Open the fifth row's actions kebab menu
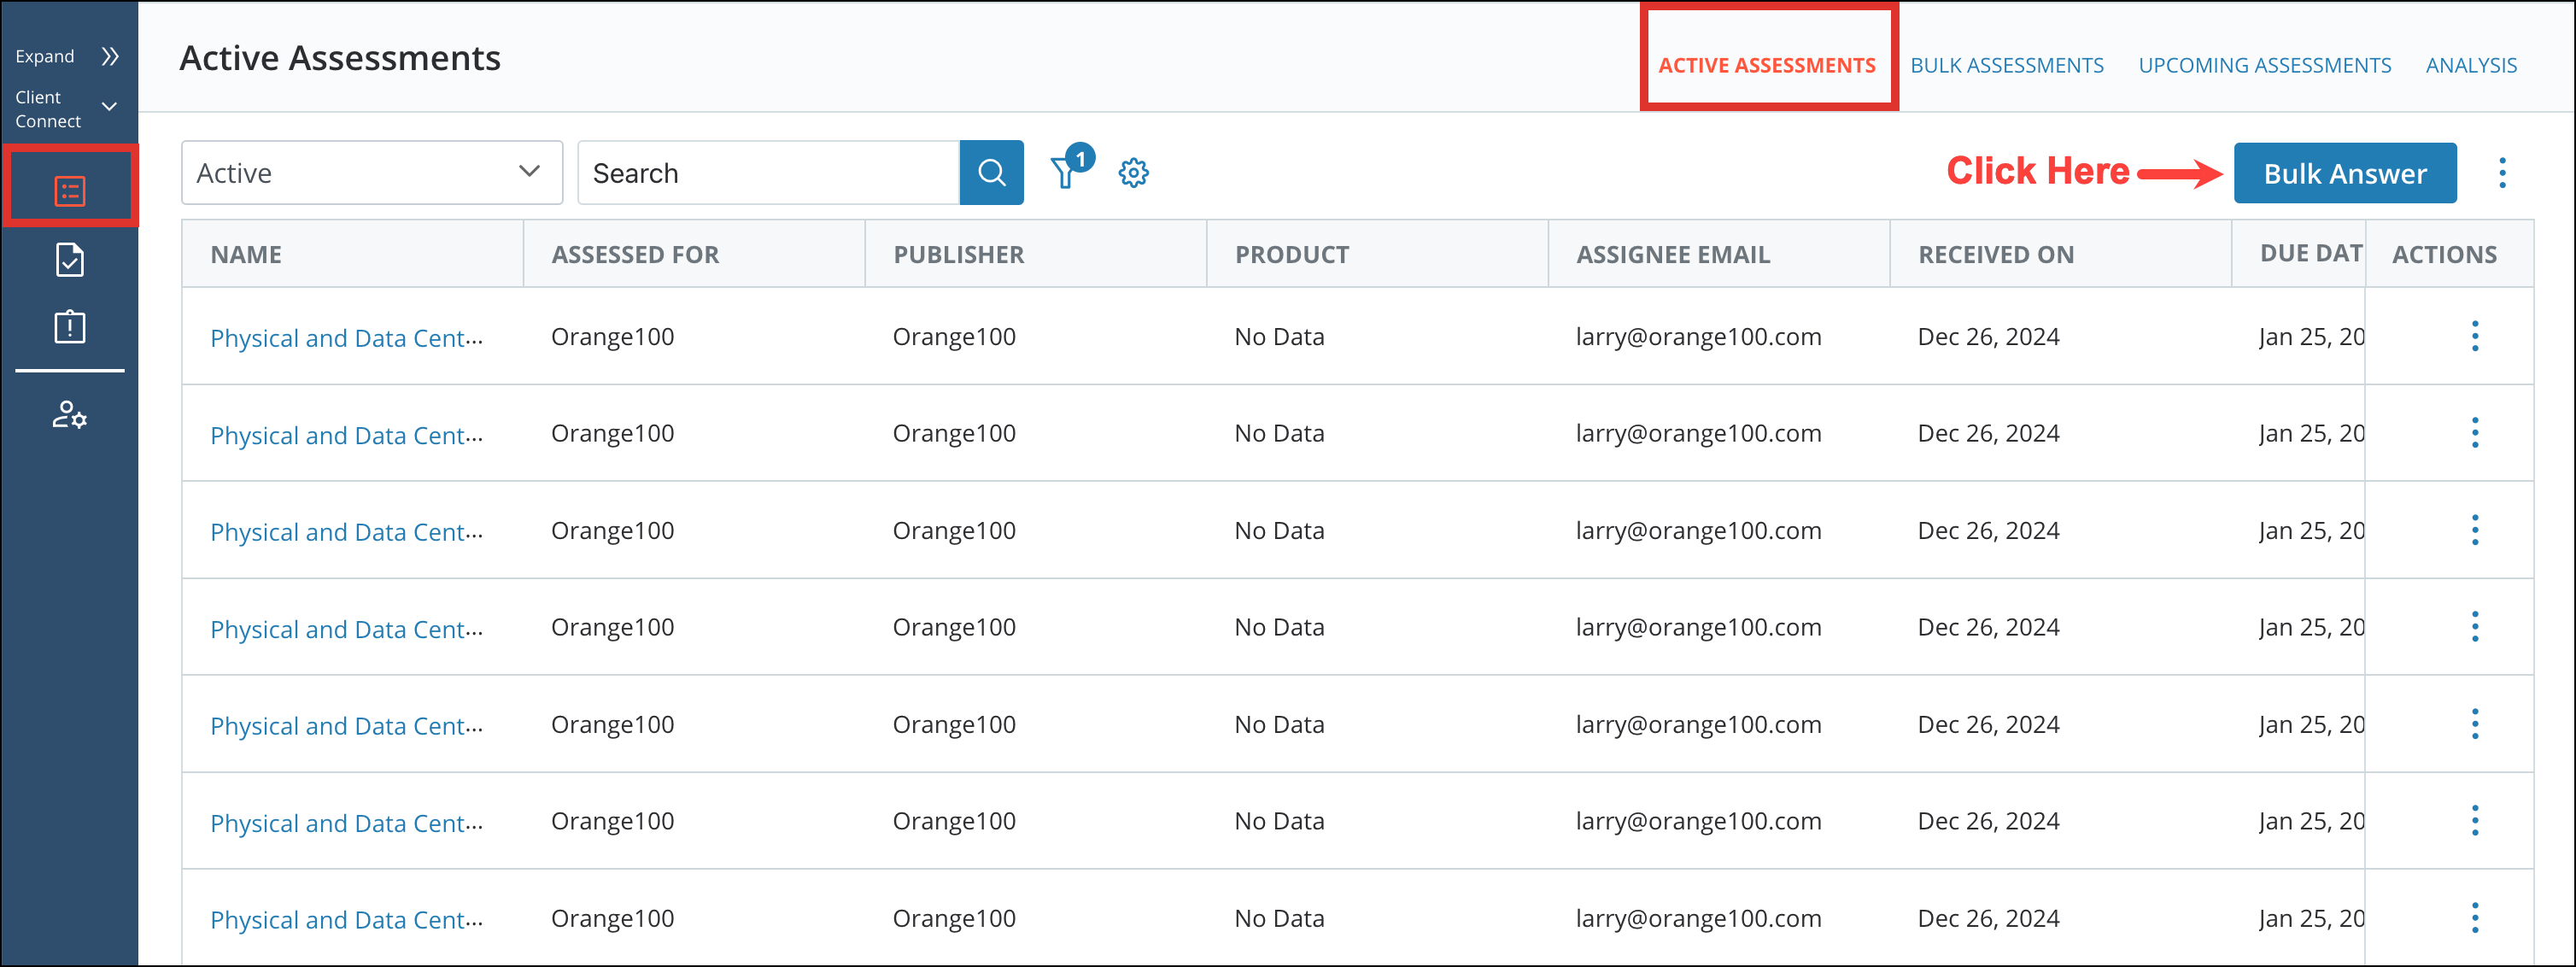This screenshot has width=2576, height=967. (x=2474, y=724)
